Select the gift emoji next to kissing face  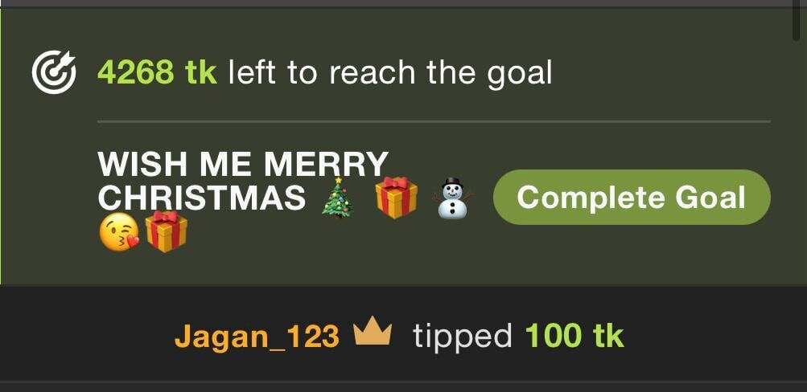(167, 231)
